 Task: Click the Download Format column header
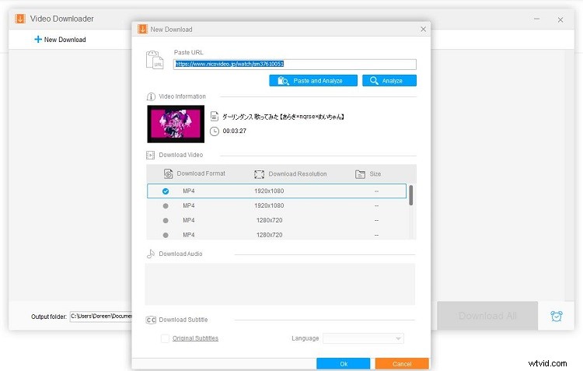tap(201, 173)
